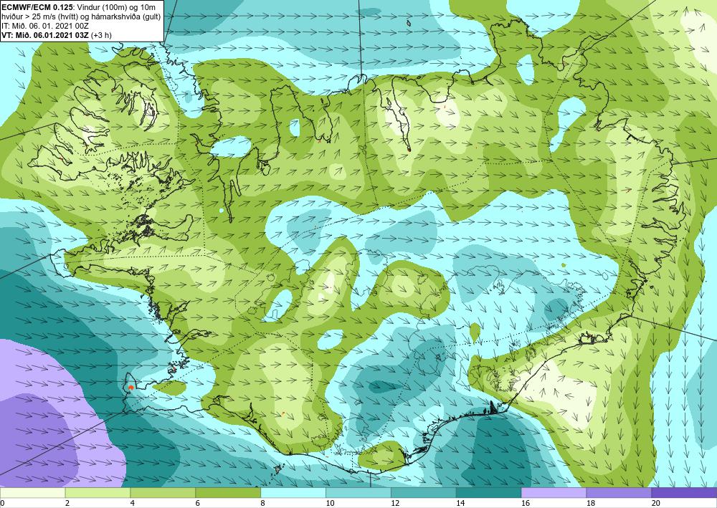The width and height of the screenshot is (717, 508).
Task: Select the 10–12 light teal legend swatch
Action: (358, 493)
